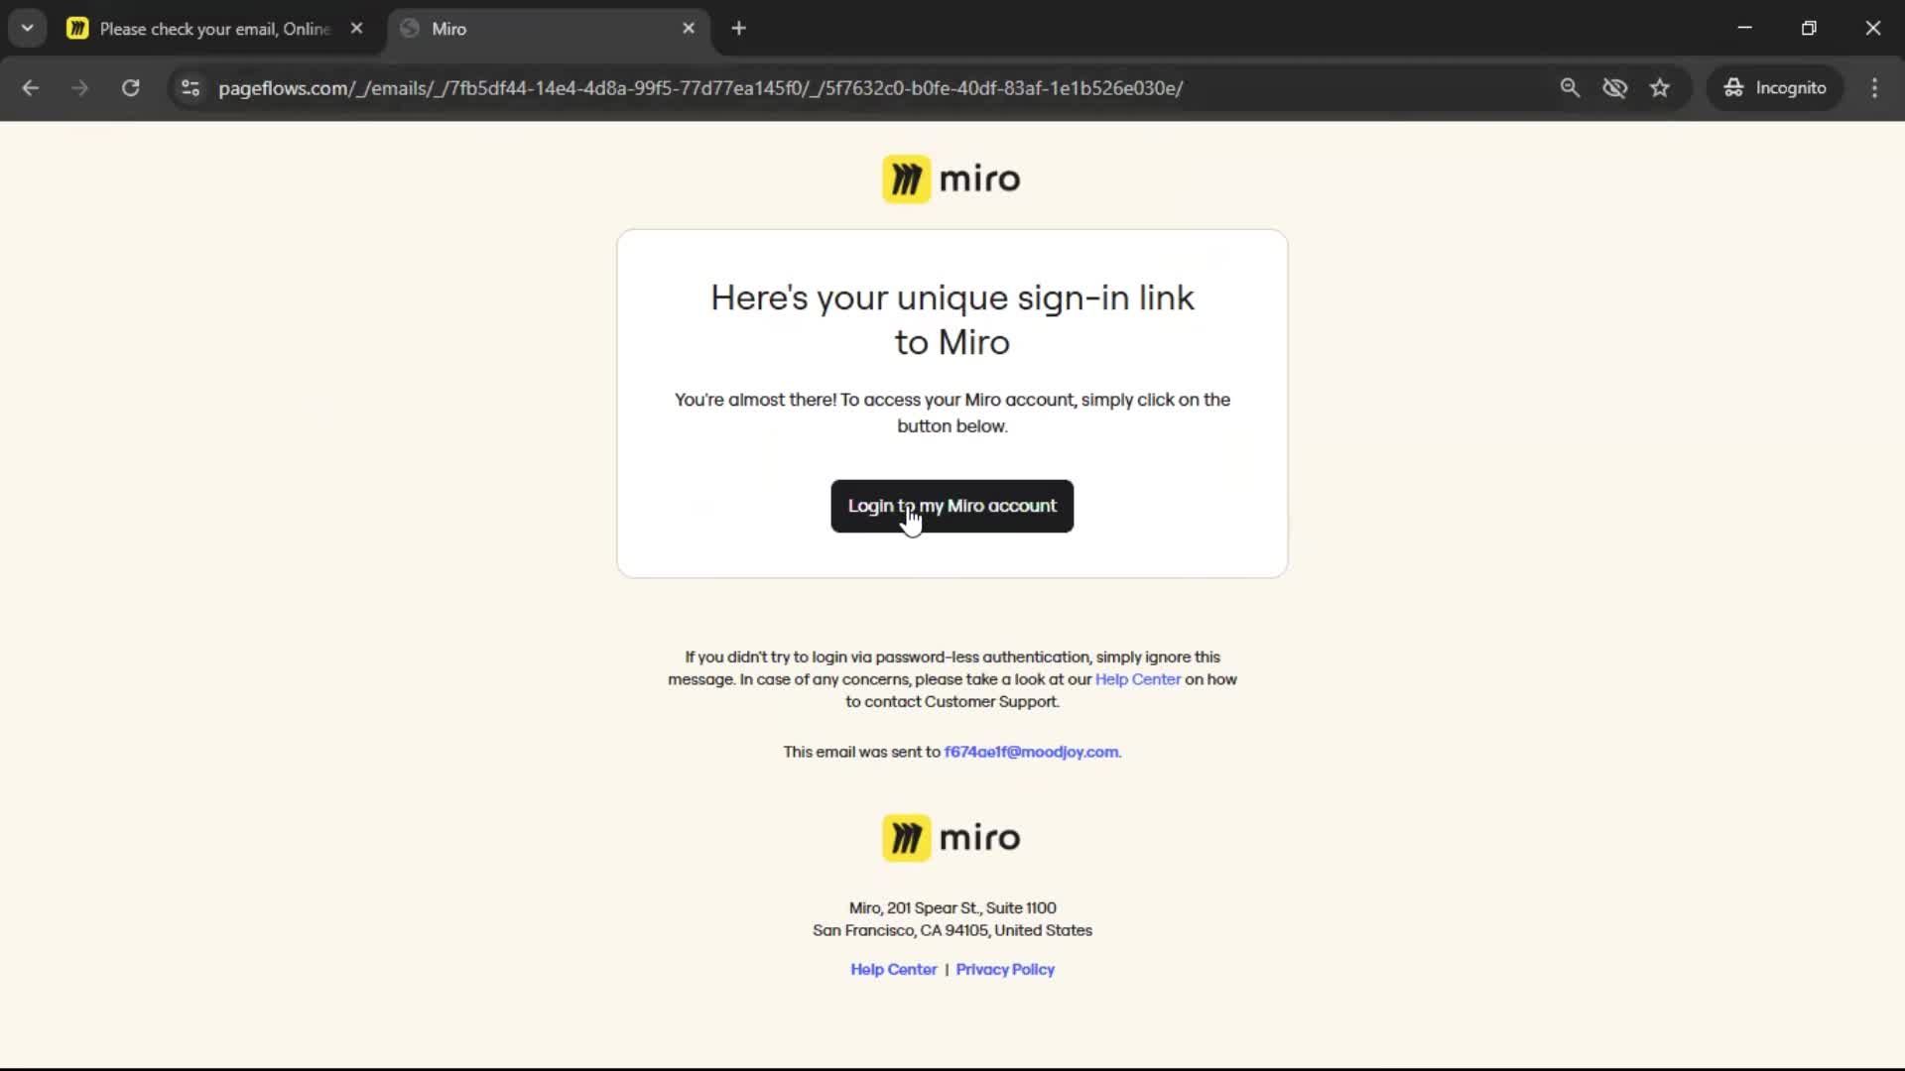Select the Miro tab
Image resolution: width=1905 pixels, height=1071 pixels.
click(549, 29)
